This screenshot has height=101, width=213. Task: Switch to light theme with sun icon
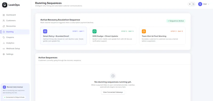click(190, 4)
